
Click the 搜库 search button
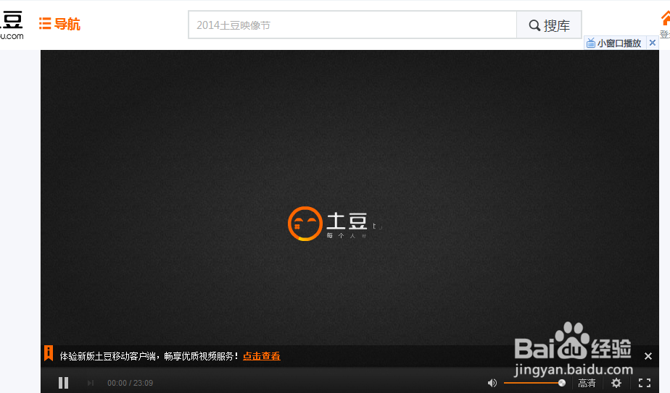[549, 25]
